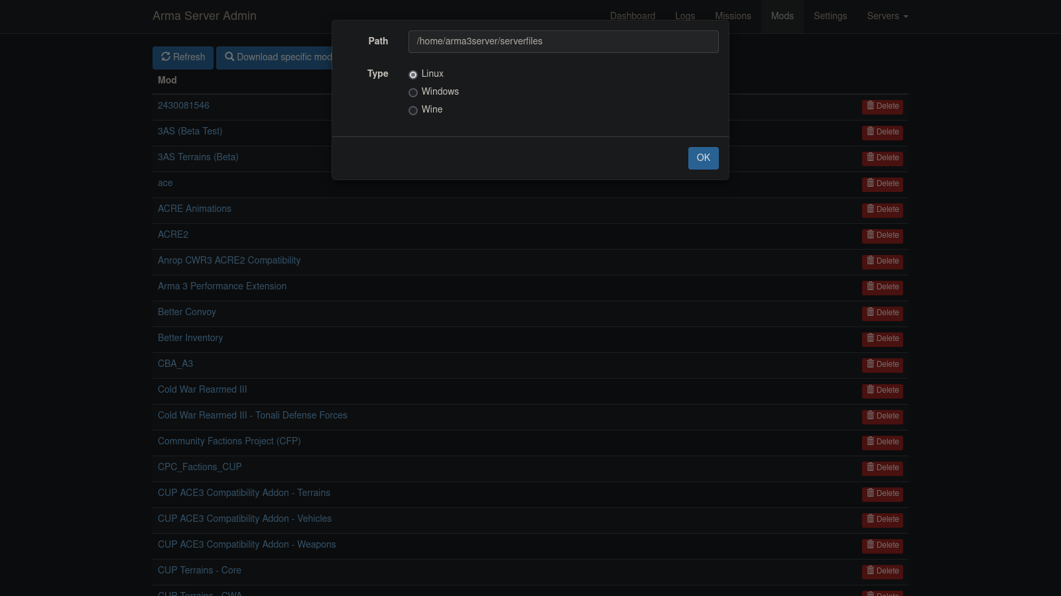The image size is (1061, 596).
Task: Open Arma 3 Performance Extension link
Action: [x=222, y=286]
